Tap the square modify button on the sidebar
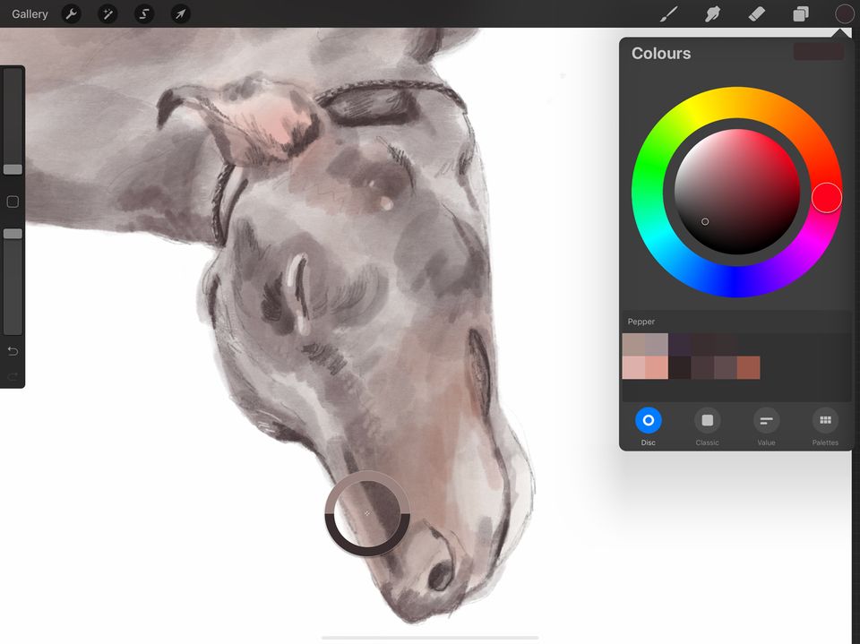The width and height of the screenshot is (860, 644). coord(13,202)
